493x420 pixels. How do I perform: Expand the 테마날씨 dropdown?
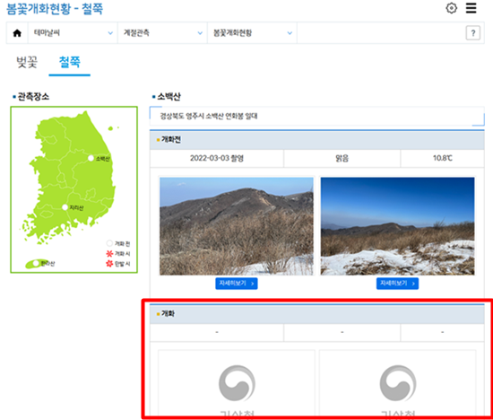[73, 32]
